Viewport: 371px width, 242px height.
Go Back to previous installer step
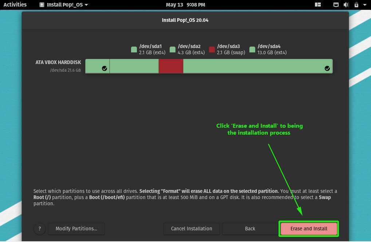(250, 229)
